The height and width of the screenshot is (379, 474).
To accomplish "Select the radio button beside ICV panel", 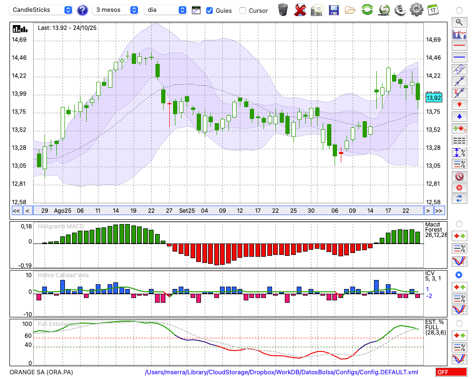I will point(459,275).
